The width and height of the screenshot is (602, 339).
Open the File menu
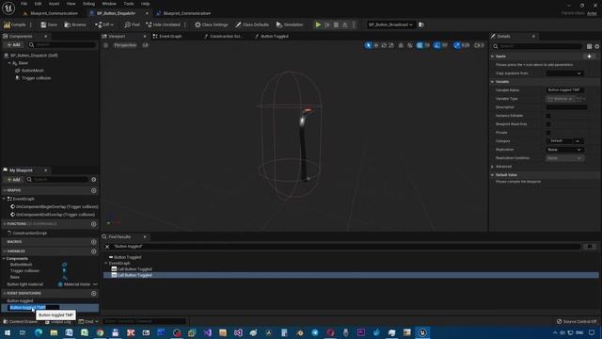24,4
